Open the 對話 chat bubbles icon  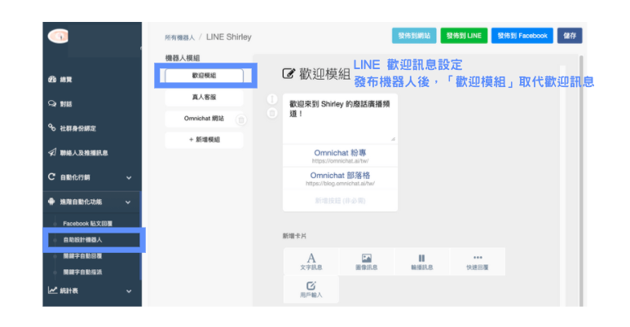point(52,103)
